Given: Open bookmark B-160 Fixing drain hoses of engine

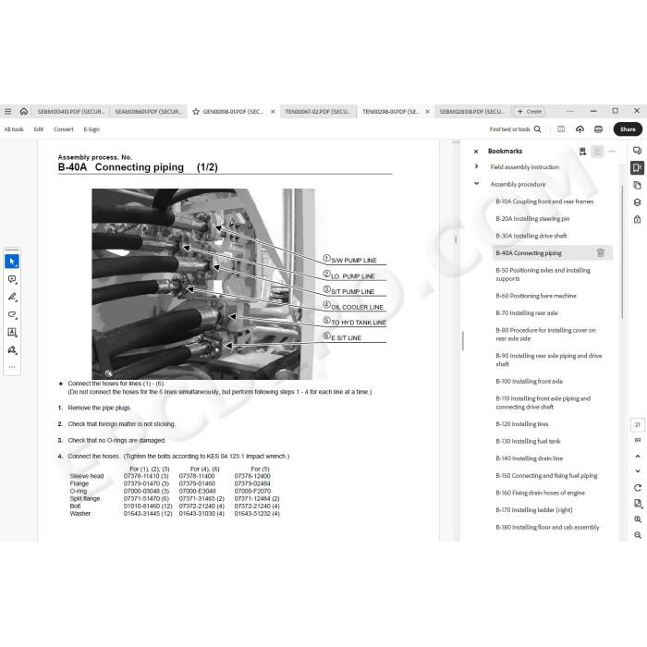Looking at the screenshot, I should point(540,493).
